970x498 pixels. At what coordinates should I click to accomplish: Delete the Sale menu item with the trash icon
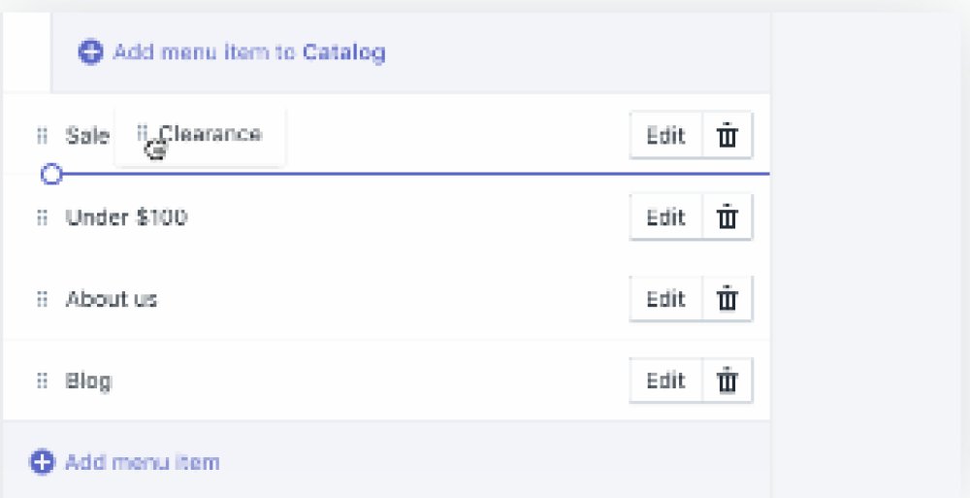727,135
